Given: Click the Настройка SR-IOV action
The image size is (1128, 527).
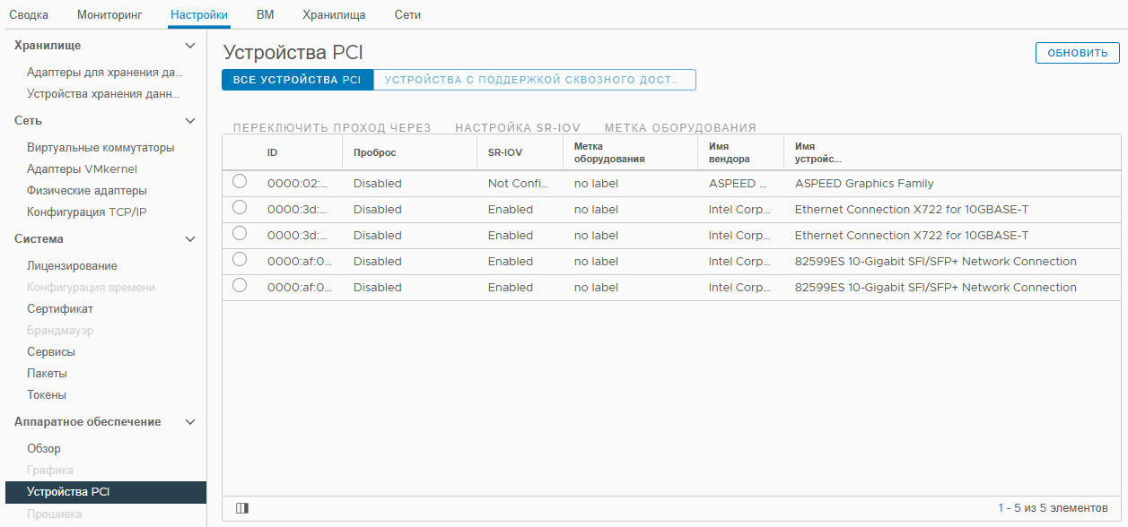Looking at the screenshot, I should point(518,127).
